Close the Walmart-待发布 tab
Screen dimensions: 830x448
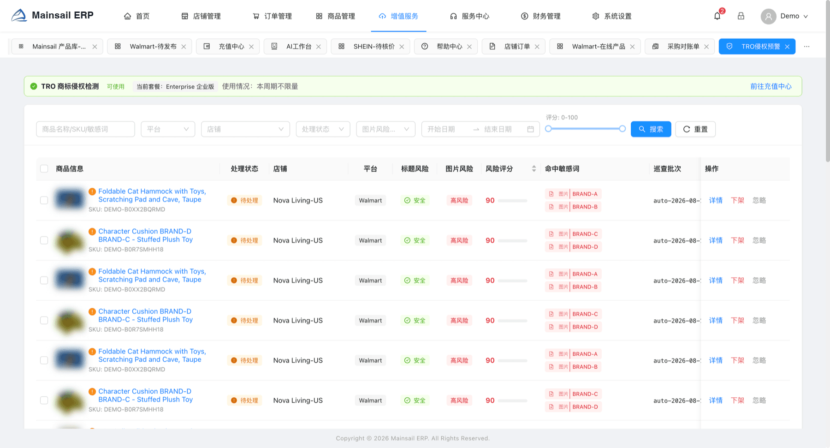[184, 47]
